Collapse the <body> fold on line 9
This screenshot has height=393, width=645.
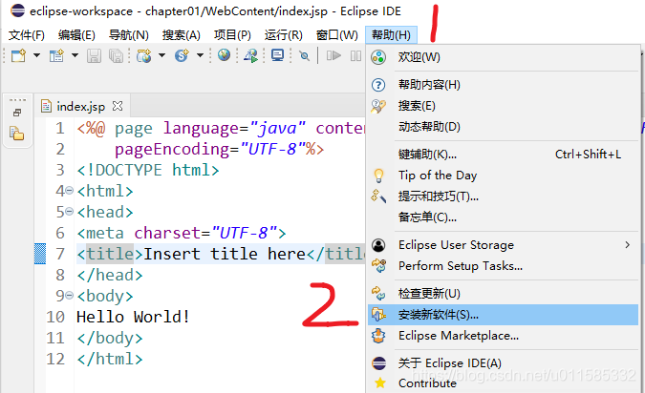click(x=70, y=296)
